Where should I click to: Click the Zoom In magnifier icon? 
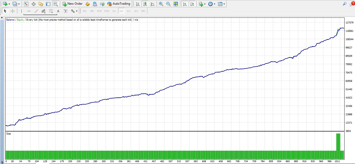[x=161, y=4]
